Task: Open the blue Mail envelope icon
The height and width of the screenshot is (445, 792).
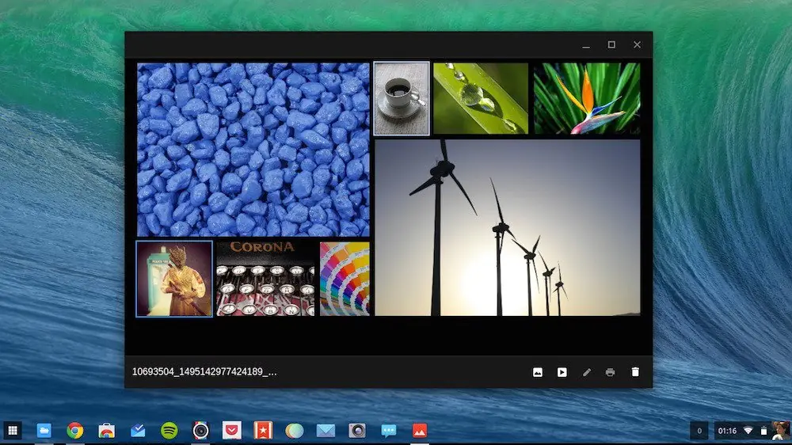Action: click(326, 431)
